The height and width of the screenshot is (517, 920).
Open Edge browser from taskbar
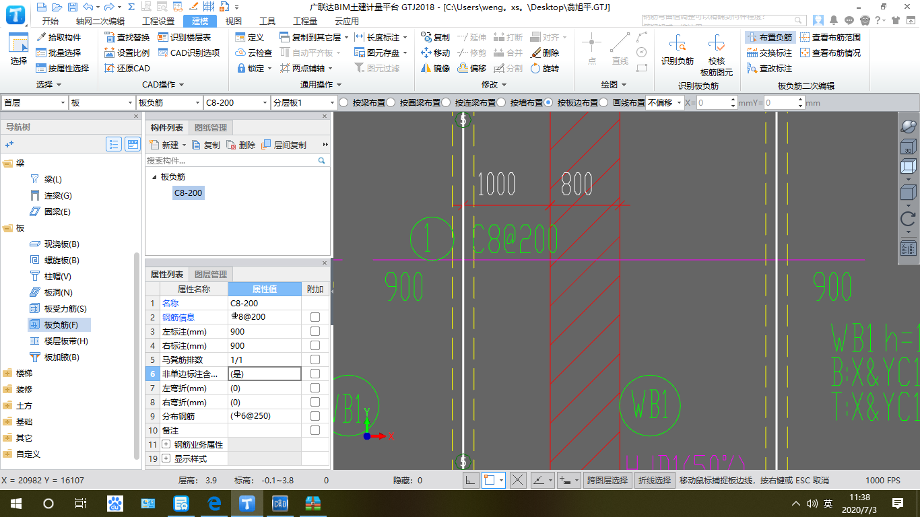click(215, 503)
